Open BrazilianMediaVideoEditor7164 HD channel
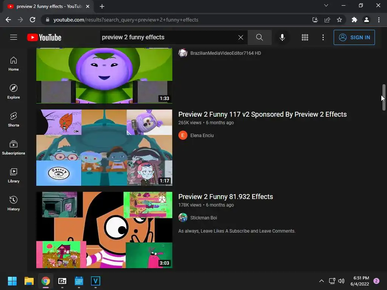Viewport: 387px width, 290px height. point(226,53)
